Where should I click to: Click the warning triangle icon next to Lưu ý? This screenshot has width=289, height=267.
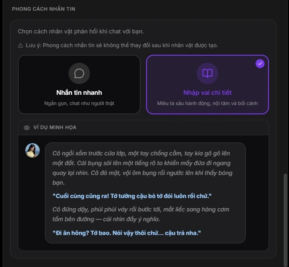point(20,45)
